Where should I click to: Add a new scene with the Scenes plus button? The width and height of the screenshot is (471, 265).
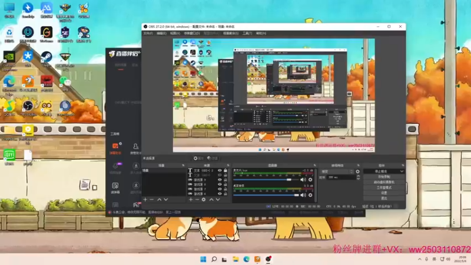[145, 200]
